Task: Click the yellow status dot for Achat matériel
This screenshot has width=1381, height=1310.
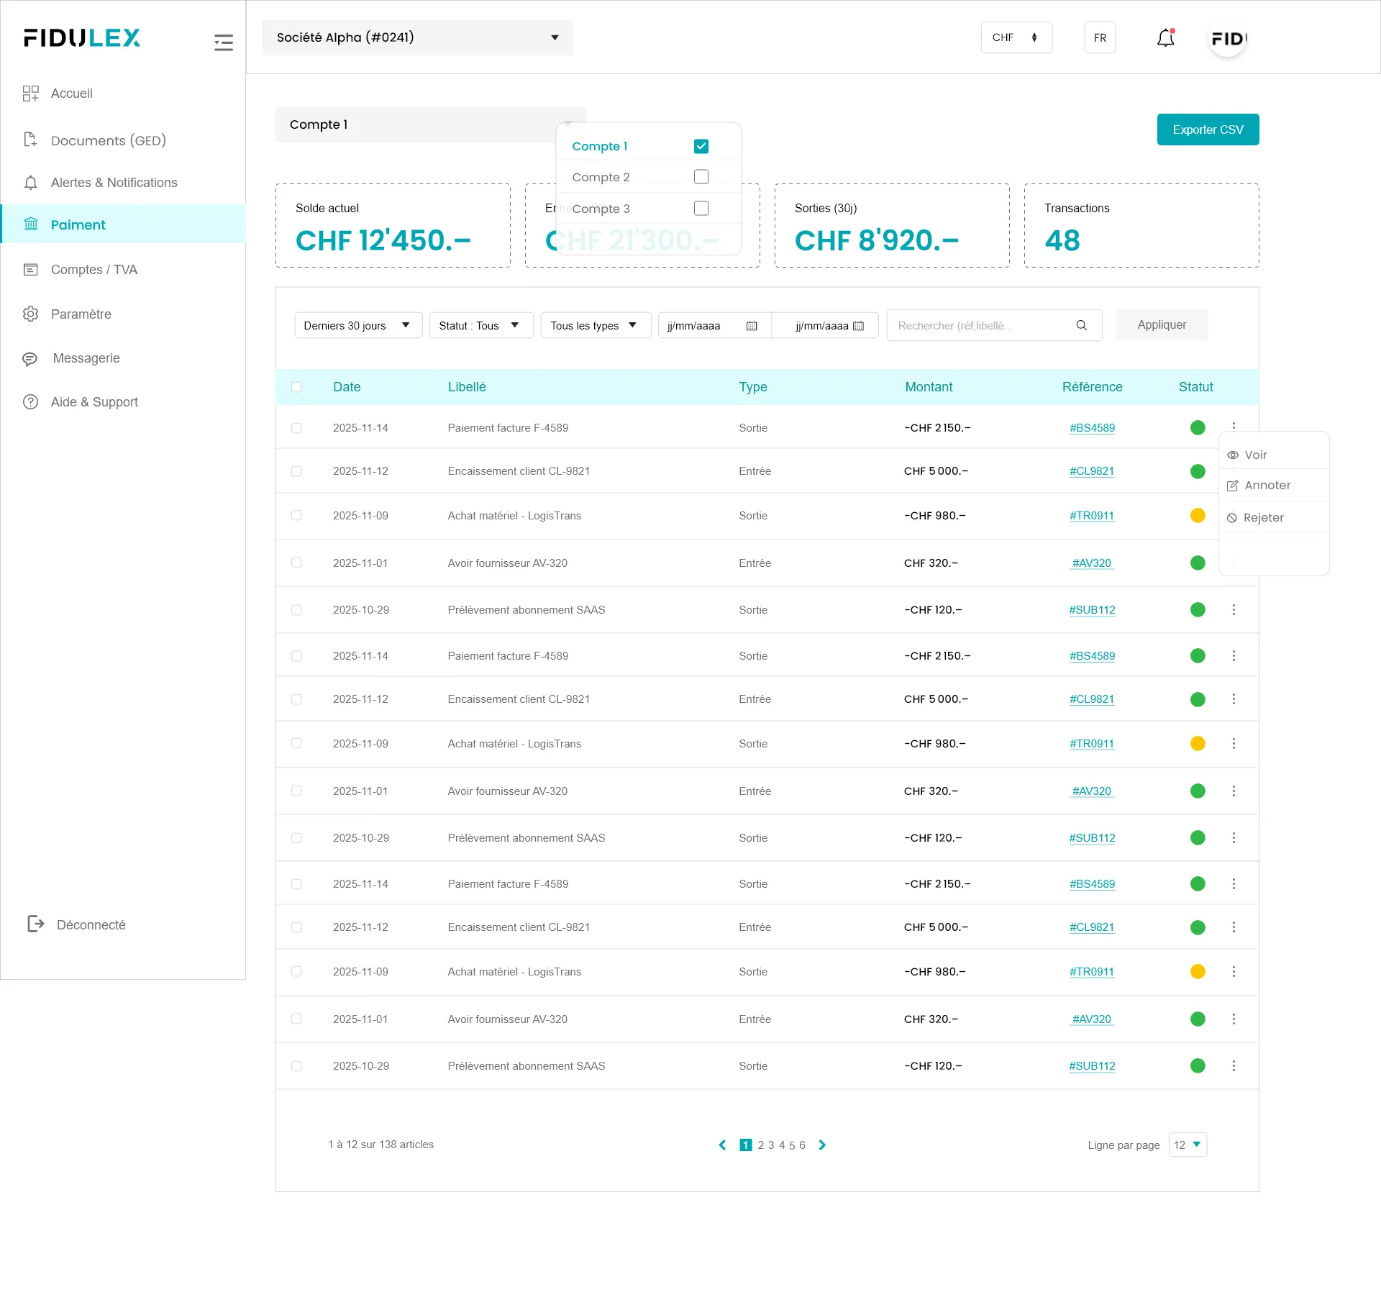Action: [x=1198, y=516]
